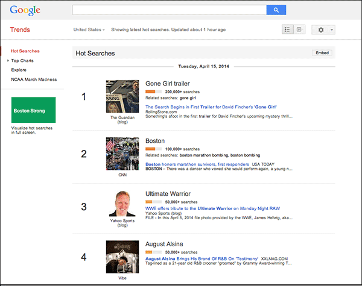Switch to image grid view icon

299,30
